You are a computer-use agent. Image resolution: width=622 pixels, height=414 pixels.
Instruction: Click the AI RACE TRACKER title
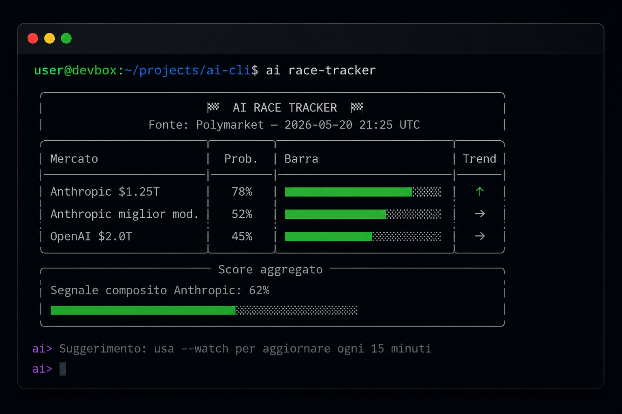coord(285,108)
